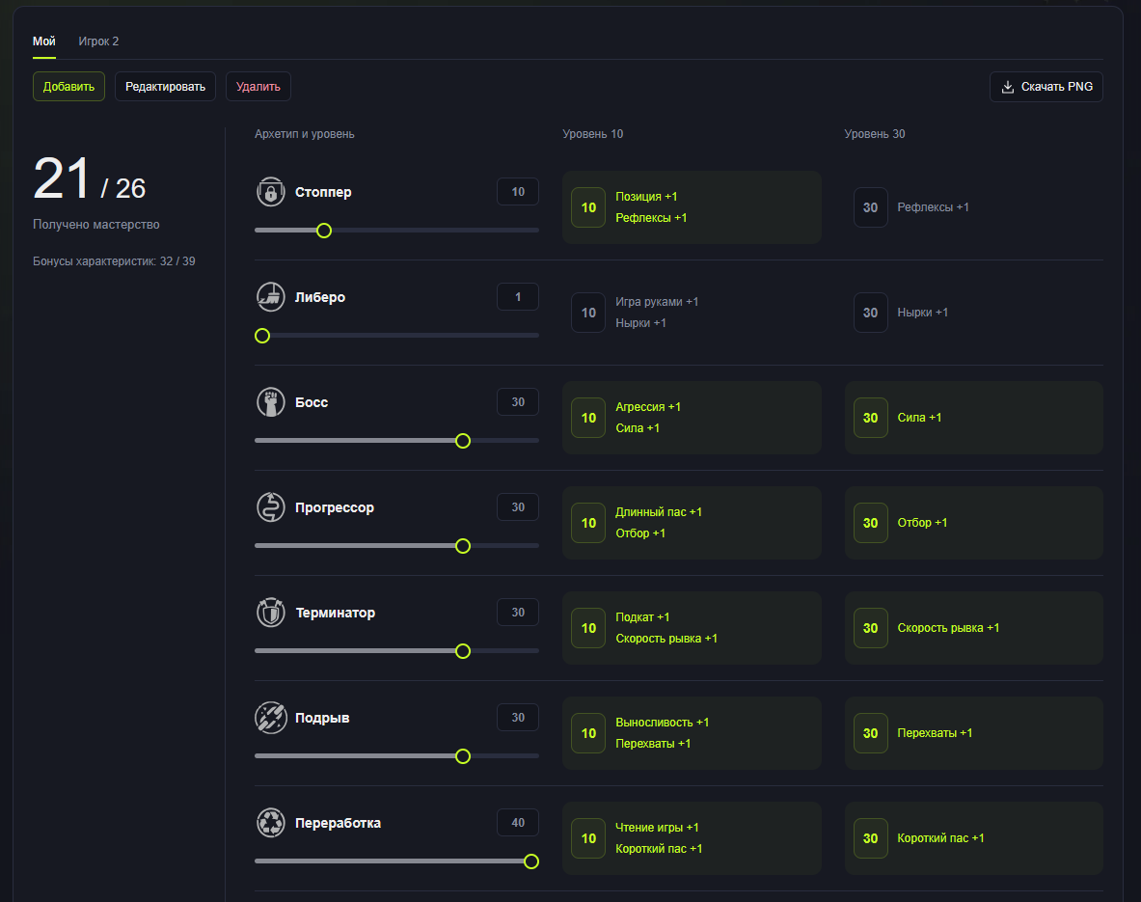Click the Переработка level 30 Короткий пас card

pos(973,838)
